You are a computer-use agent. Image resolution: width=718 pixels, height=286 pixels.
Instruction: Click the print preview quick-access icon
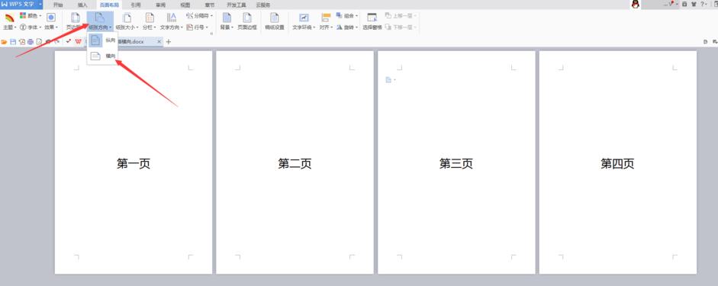click(x=40, y=42)
